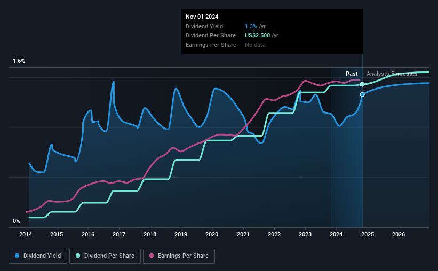Click the 2019 x-axis label
Image resolution: width=438 pixels, height=271 pixels.
tap(181, 234)
